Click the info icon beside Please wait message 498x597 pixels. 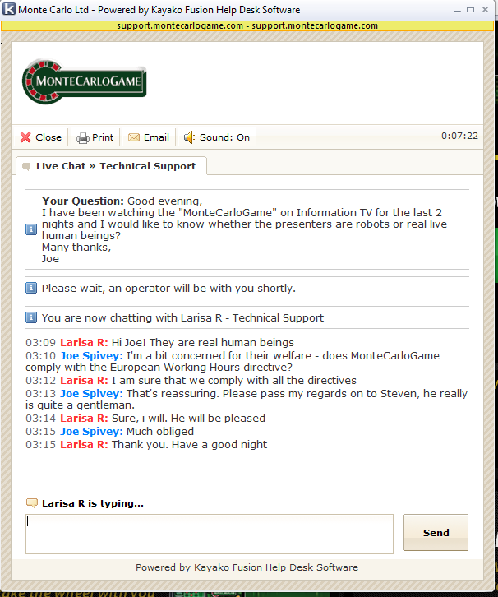tap(31, 288)
